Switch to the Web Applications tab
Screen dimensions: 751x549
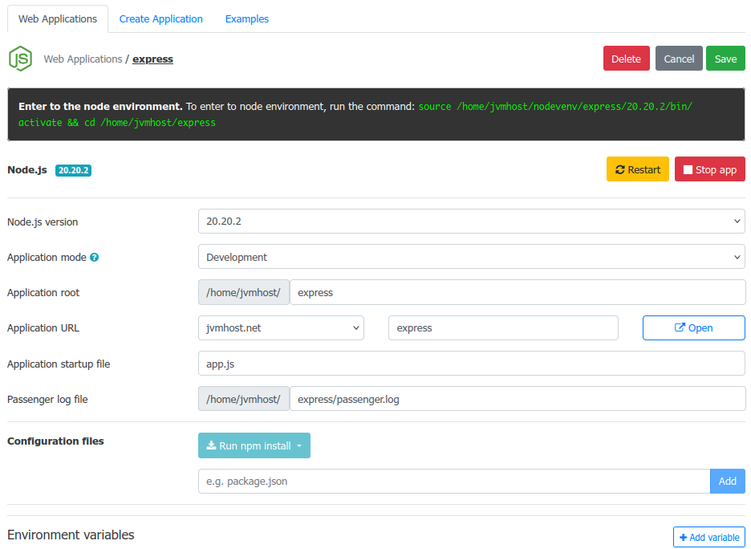click(58, 19)
